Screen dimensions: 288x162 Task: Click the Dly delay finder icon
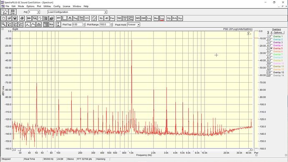tap(169, 18)
